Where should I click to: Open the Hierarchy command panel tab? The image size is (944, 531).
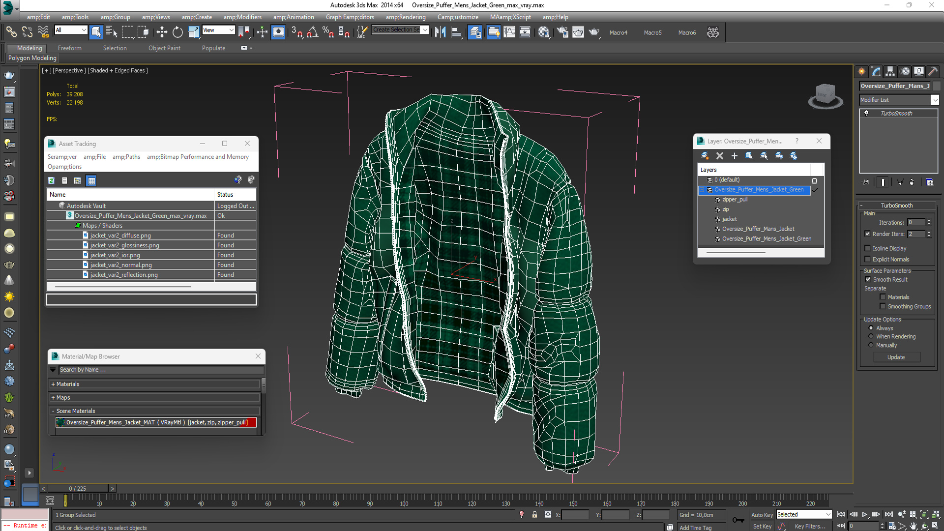pos(890,71)
